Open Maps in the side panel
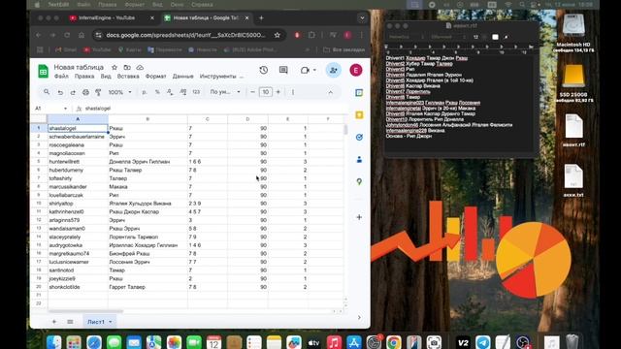Image resolution: width=621 pixels, height=349 pixels. click(359, 181)
